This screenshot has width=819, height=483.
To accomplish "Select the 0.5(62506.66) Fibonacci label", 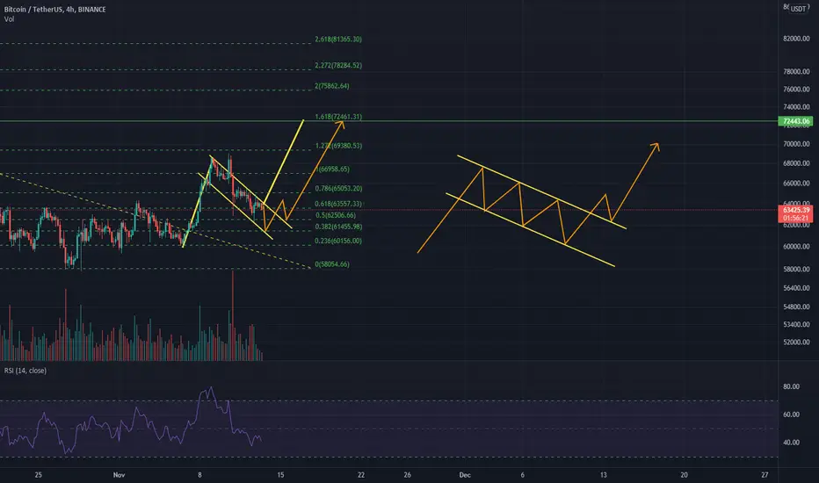I will pos(336,215).
